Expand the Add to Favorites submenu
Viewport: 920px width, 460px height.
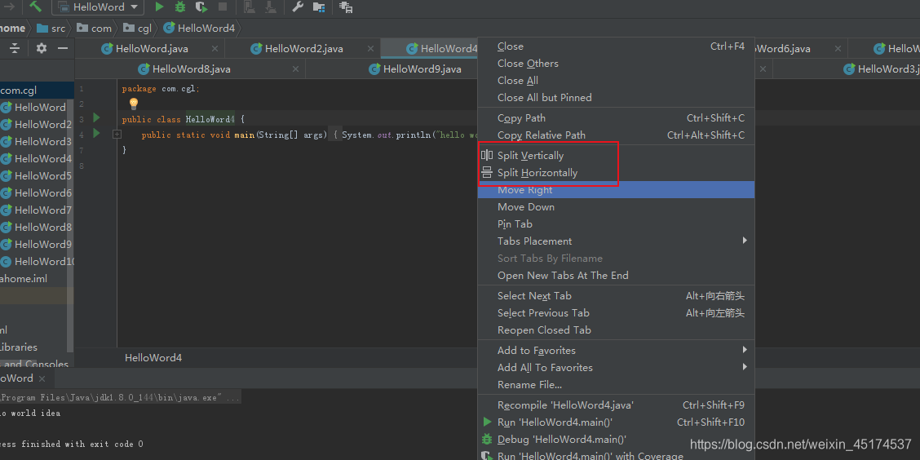616,350
